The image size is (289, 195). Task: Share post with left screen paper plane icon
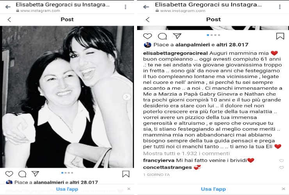coord(35,174)
